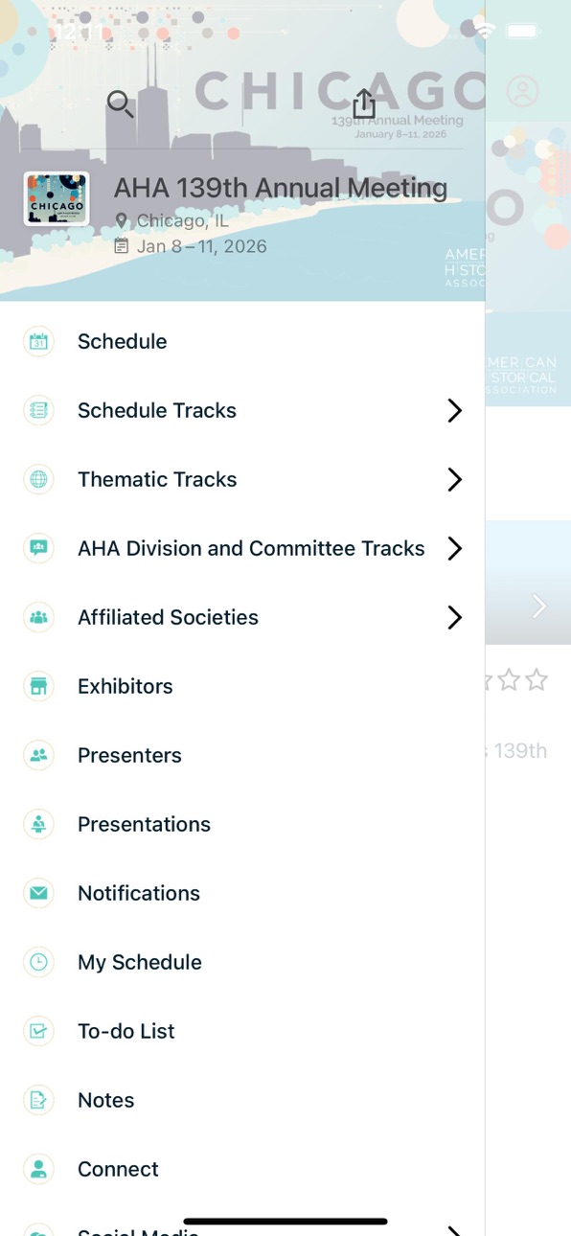571x1236 pixels.
Task: Tap the My Schedule clock icon
Action: point(38,962)
